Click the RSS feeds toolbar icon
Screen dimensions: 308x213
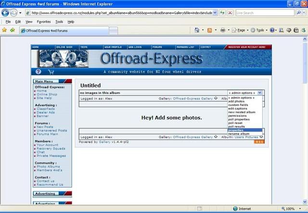pyautogui.click(x=210, y=30)
